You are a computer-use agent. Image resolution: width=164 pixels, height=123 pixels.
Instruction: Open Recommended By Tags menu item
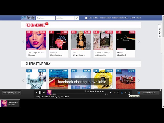click(120, 18)
